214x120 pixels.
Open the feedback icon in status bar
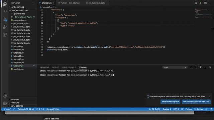(x=206, y=109)
